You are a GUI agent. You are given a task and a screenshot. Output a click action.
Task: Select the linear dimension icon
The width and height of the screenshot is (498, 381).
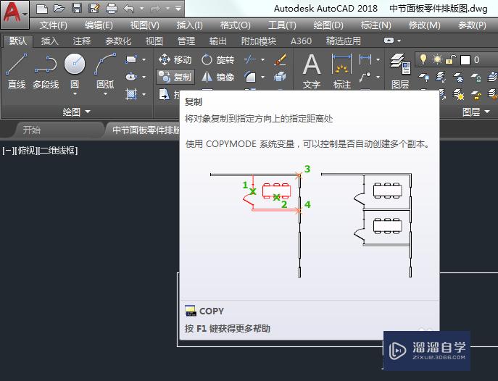[365, 59]
